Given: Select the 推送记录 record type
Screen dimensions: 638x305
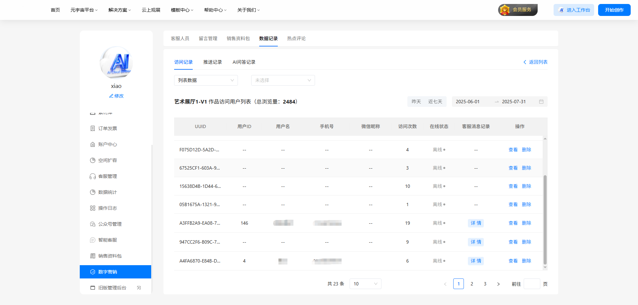Looking at the screenshot, I should pyautogui.click(x=213, y=62).
